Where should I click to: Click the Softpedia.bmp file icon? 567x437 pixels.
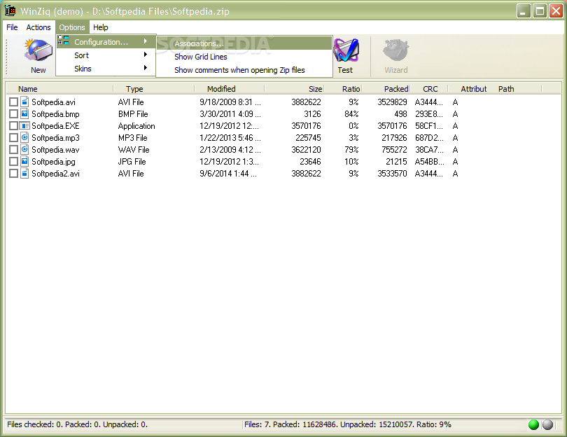[24, 113]
